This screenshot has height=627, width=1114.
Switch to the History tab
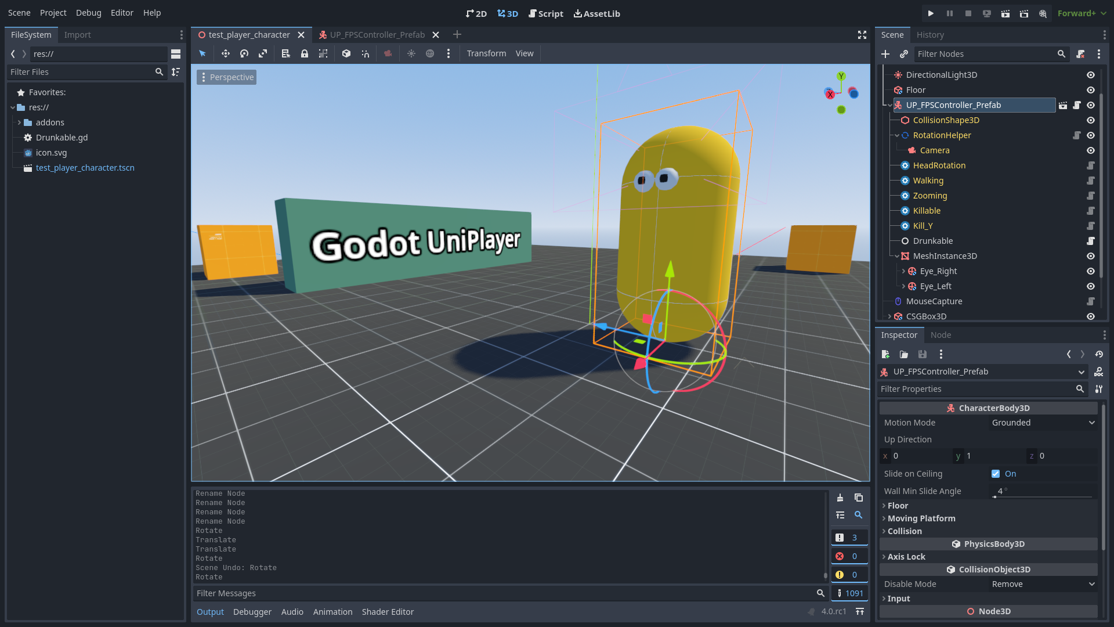point(930,35)
